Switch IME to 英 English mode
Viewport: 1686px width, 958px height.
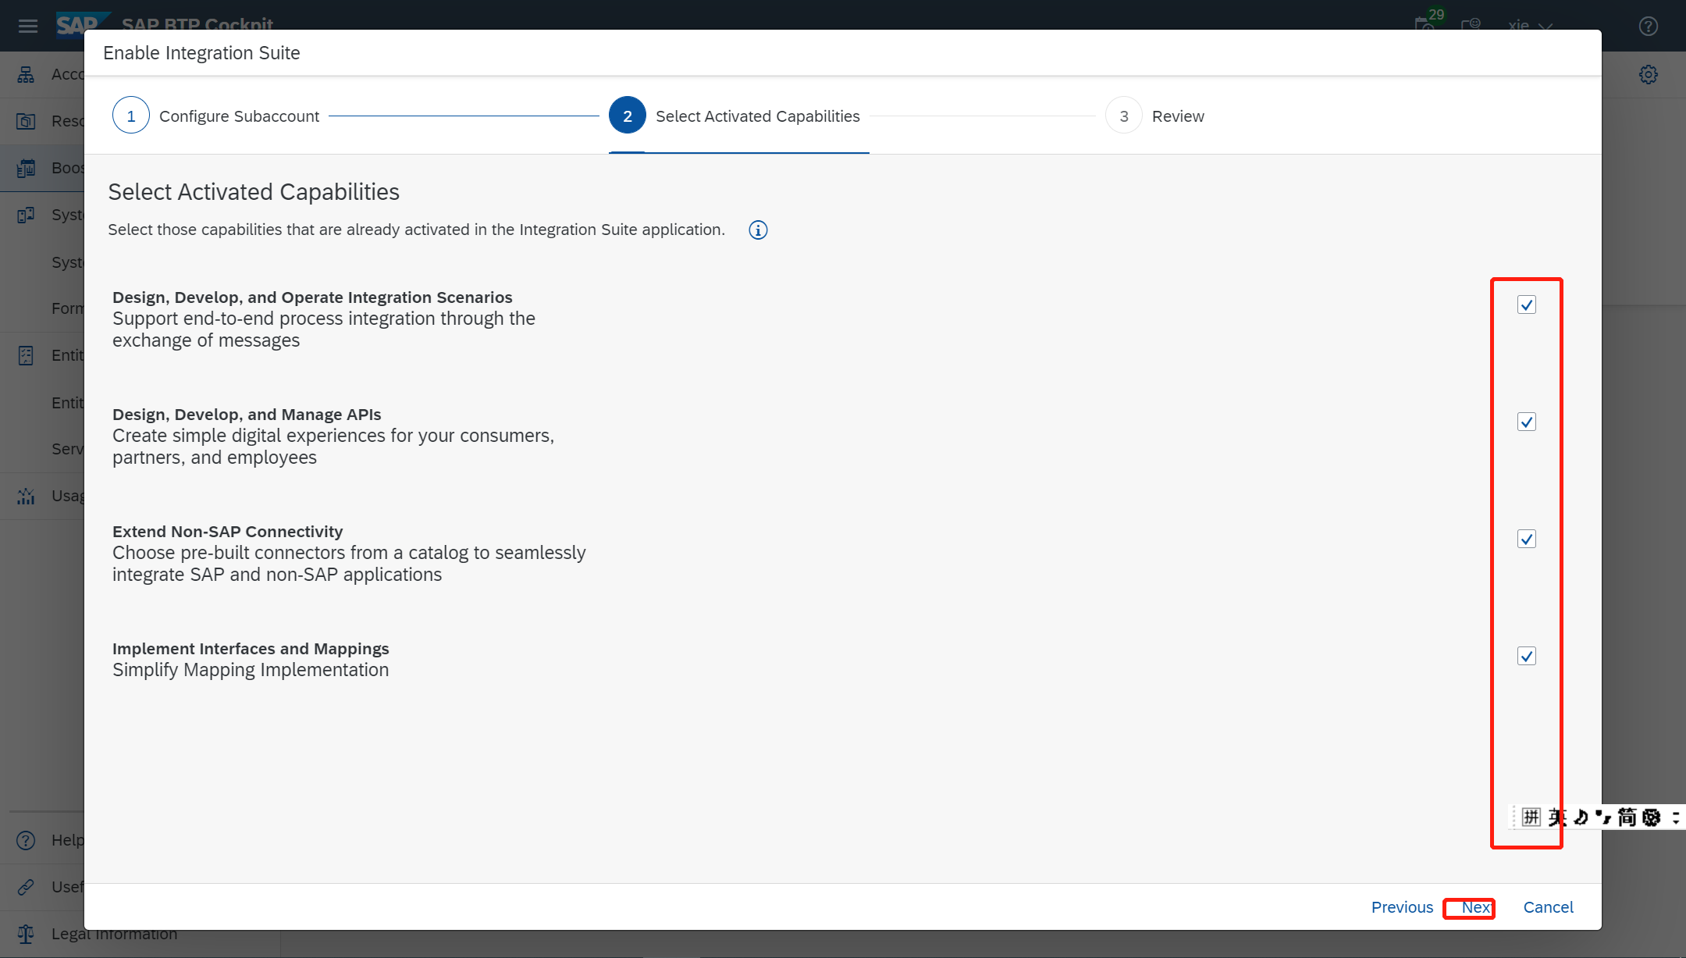pos(1557,817)
